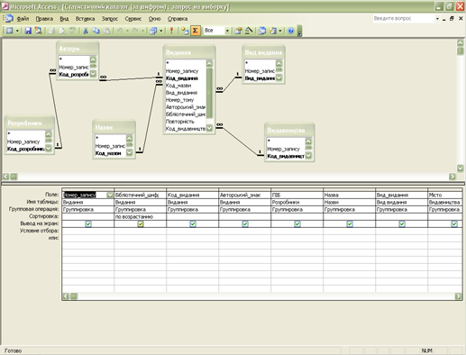This screenshot has width=466, height=355.
Task: Open the New Object dropdown arrow
Action: pyautogui.click(x=280, y=31)
